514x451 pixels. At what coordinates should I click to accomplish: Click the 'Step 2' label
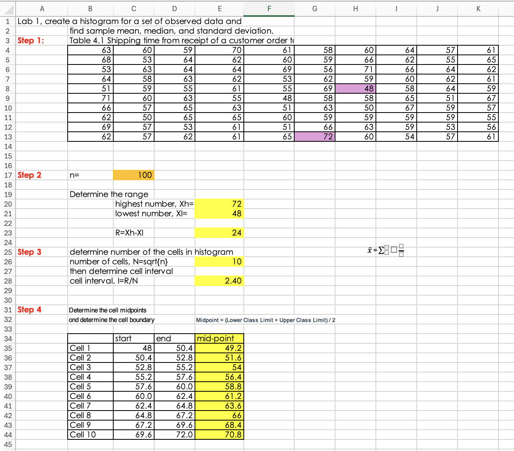coord(29,175)
